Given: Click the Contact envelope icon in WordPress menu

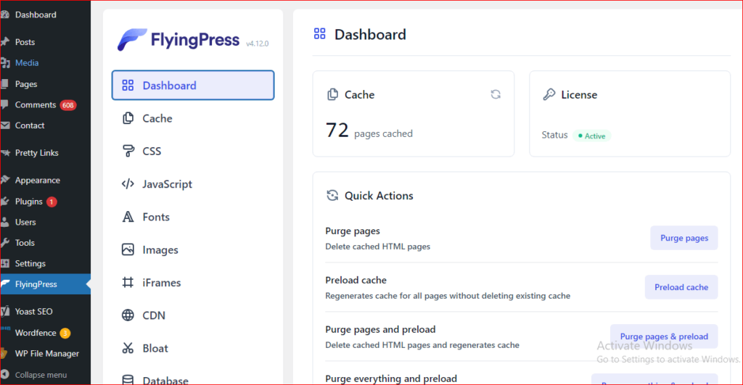Looking at the screenshot, I should click(5, 125).
